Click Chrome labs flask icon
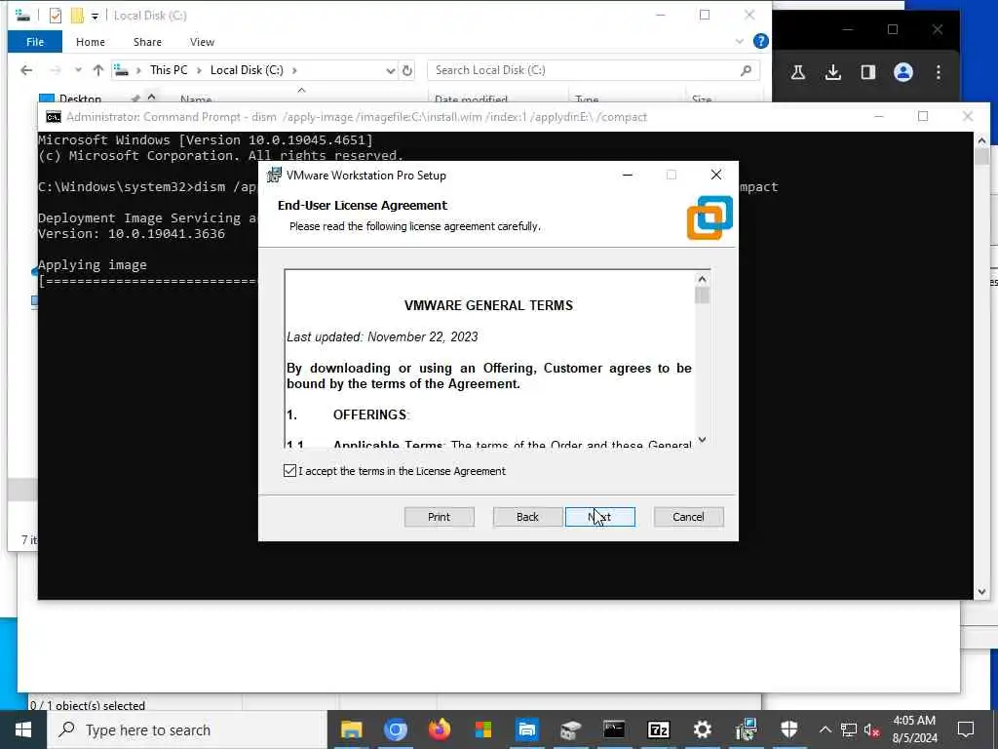This screenshot has width=998, height=749. click(x=797, y=72)
